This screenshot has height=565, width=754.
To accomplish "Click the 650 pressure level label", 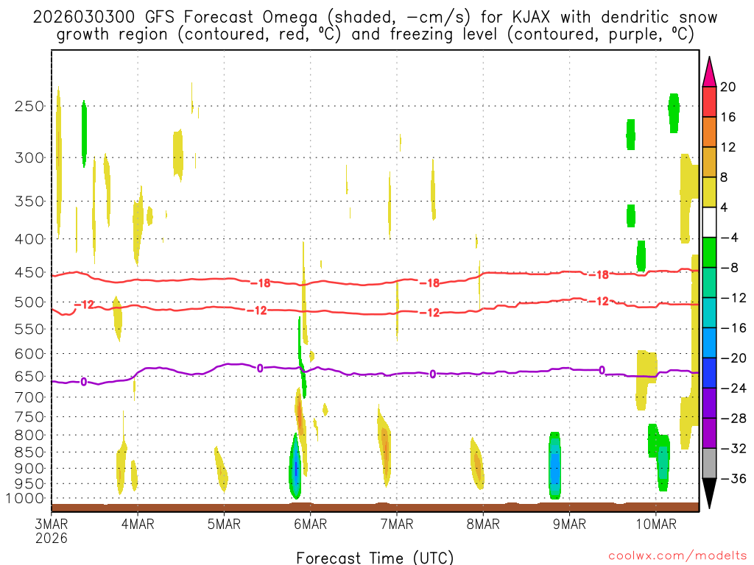I will [29, 376].
